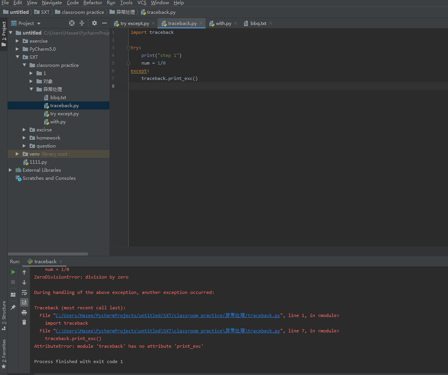Click the green Run button in Run panel
This screenshot has width=448, height=375.
click(x=13, y=272)
